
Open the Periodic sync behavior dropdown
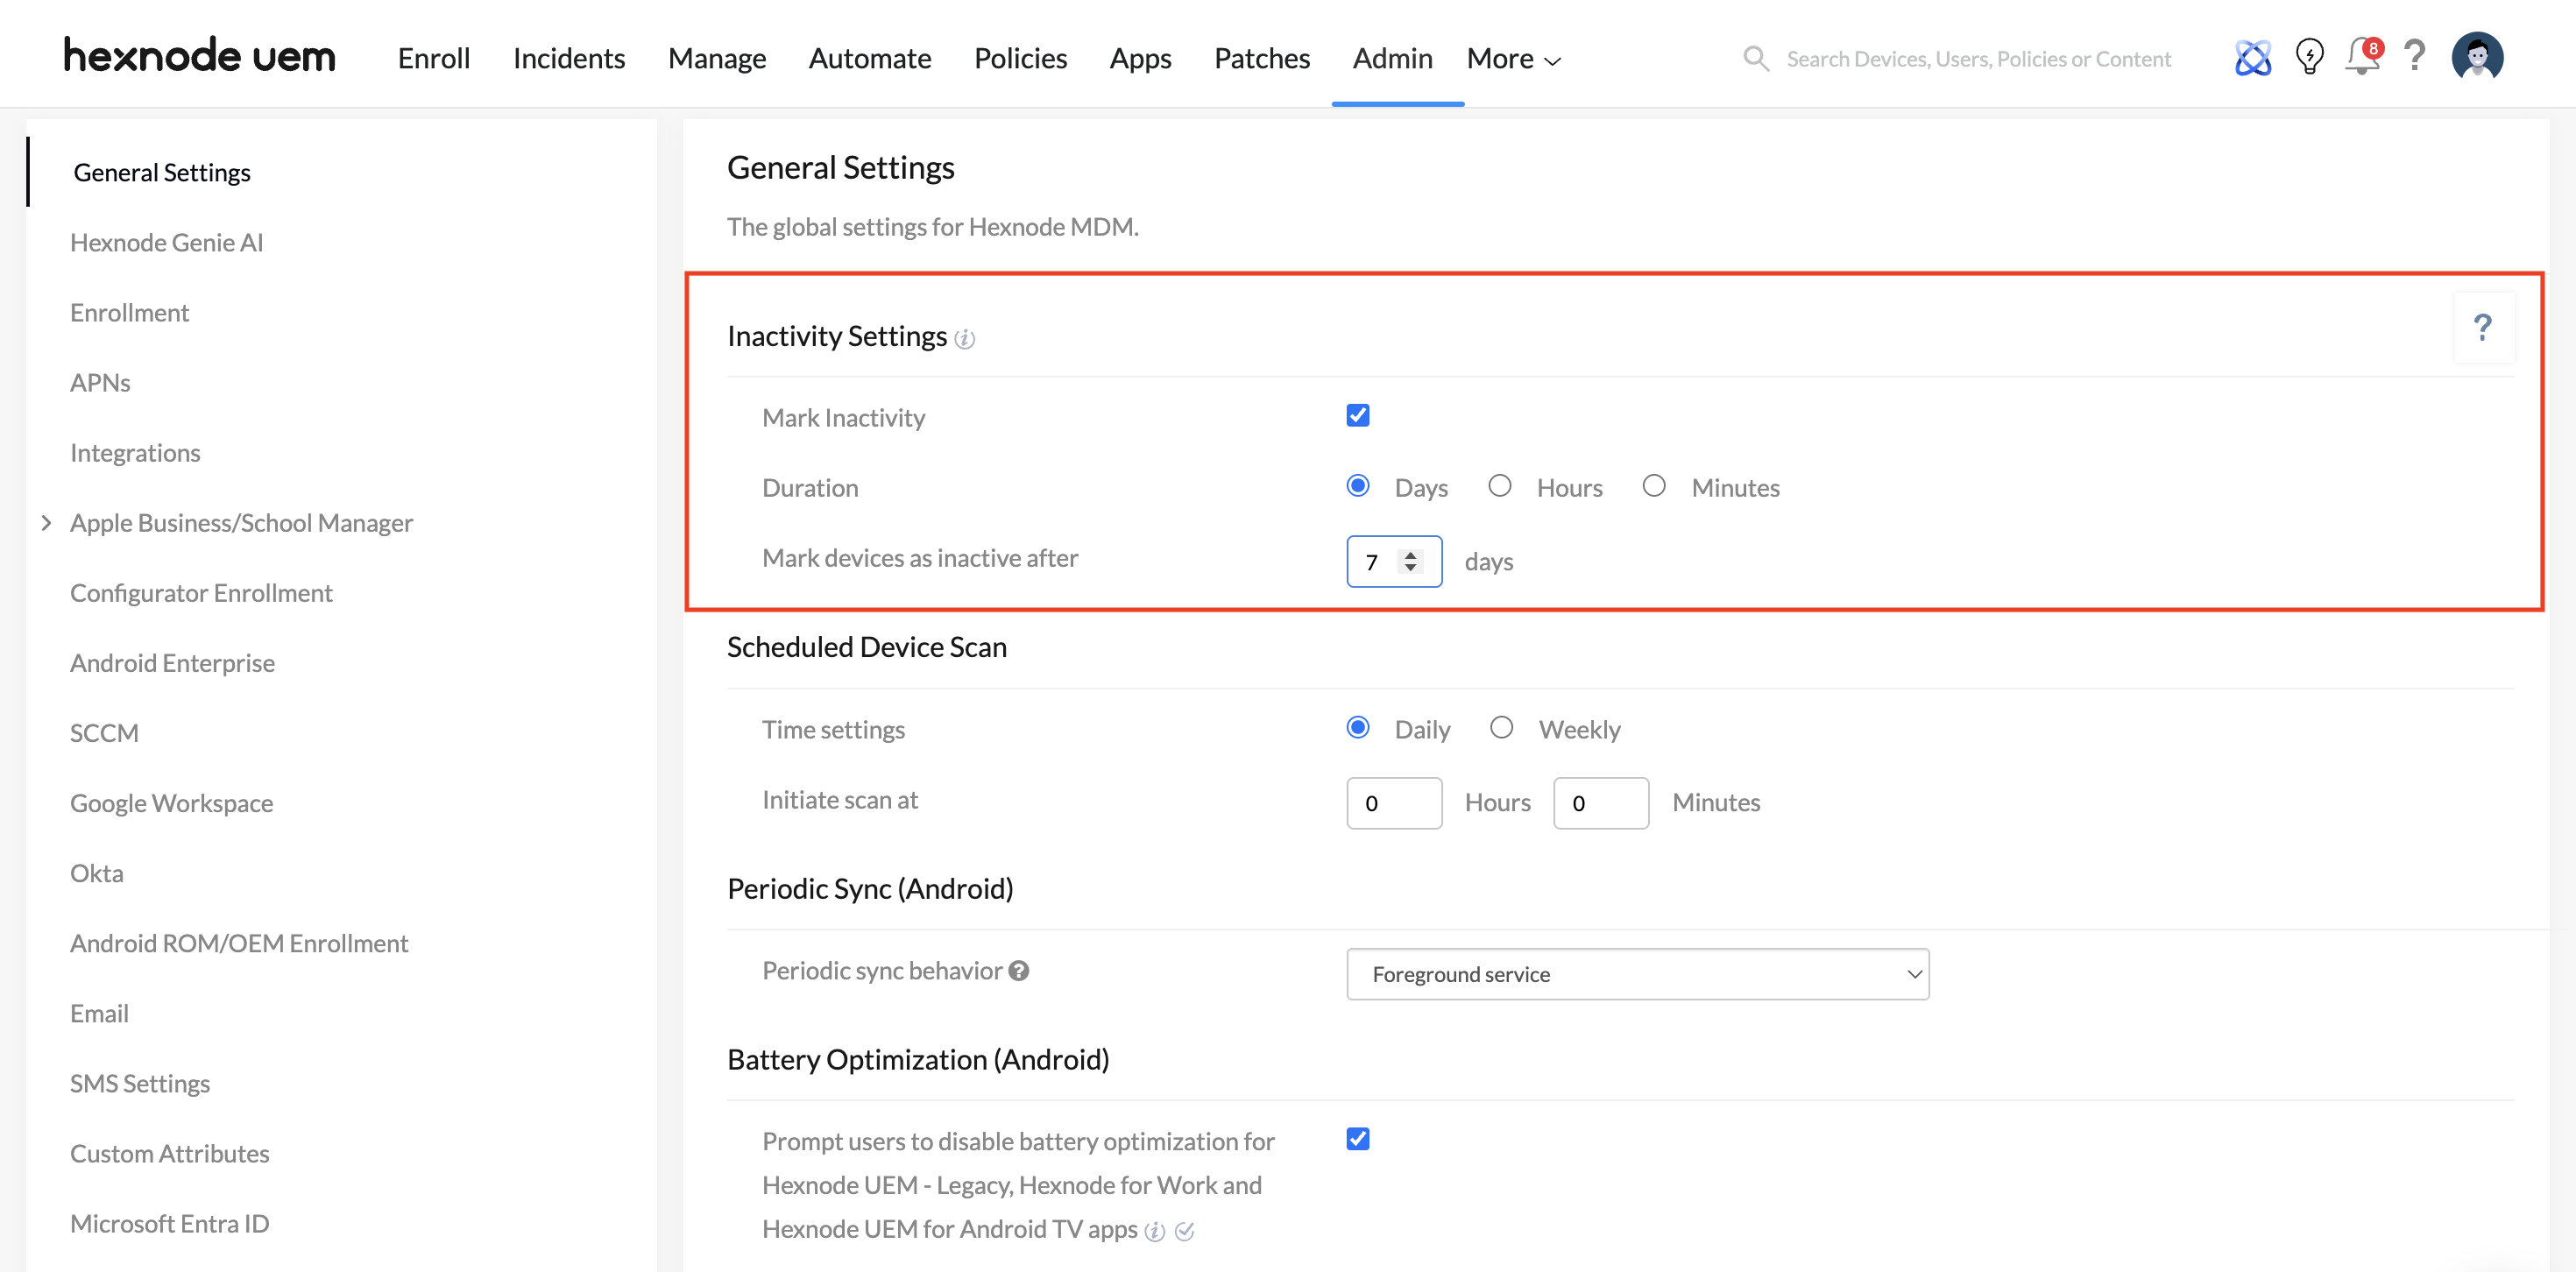pyautogui.click(x=1637, y=974)
